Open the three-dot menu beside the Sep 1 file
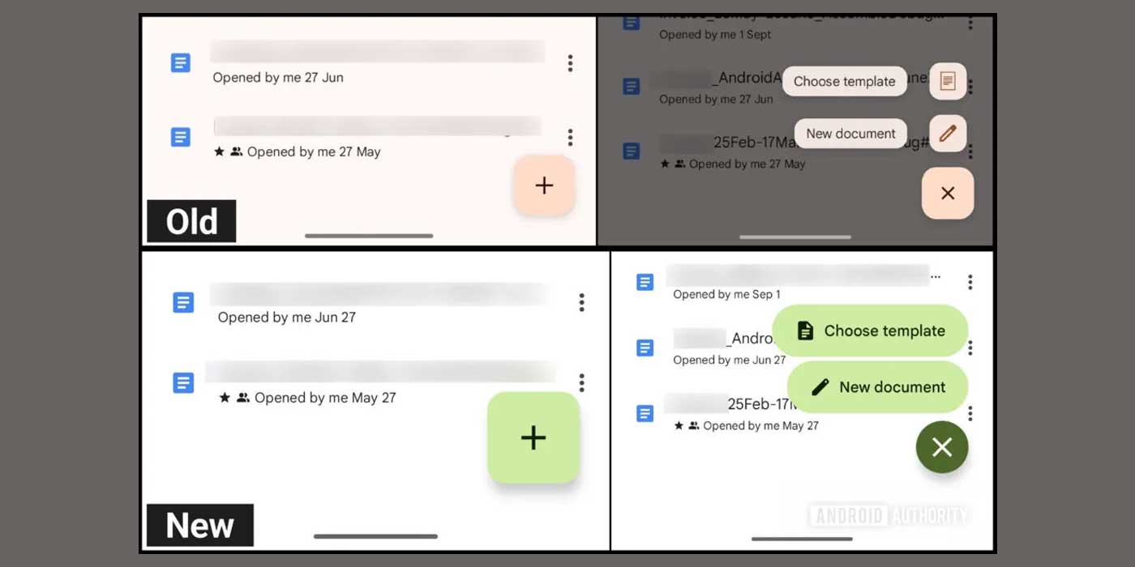 click(969, 281)
